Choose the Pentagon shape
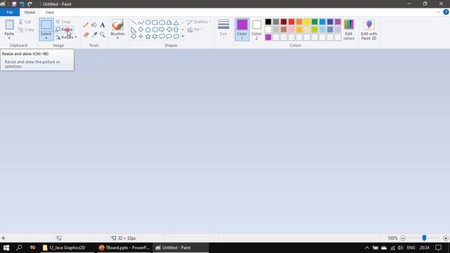Viewport: 450px width, 253px height. click(148, 30)
